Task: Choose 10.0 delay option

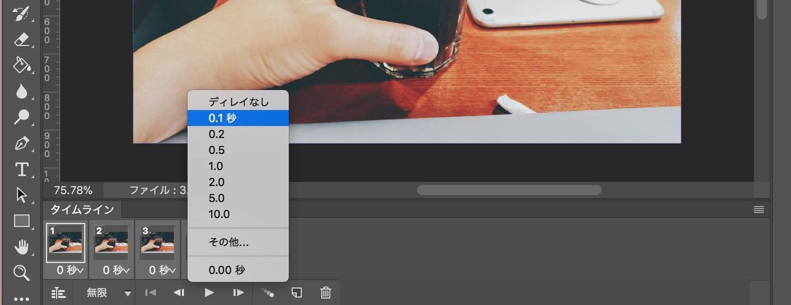Action: click(x=238, y=214)
